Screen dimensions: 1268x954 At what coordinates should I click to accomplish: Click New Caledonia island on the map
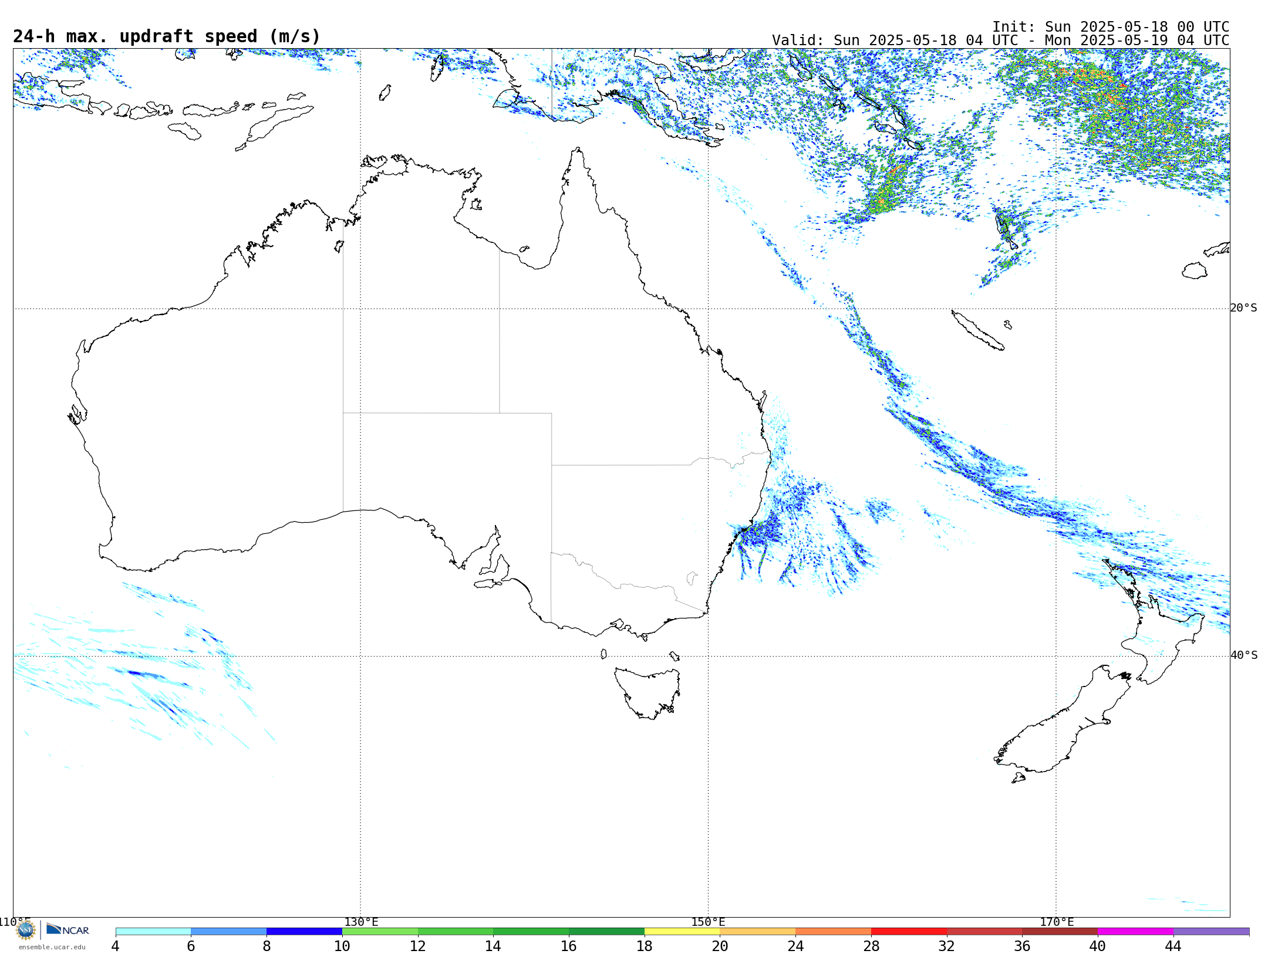click(x=977, y=331)
